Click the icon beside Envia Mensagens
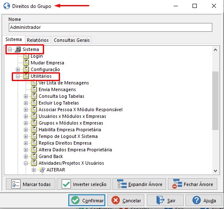This screenshot has height=209, width=224. [34, 89]
